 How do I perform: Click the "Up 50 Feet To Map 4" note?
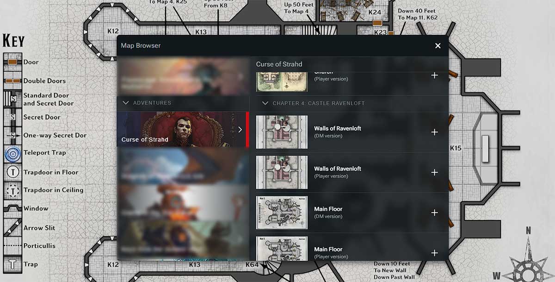(x=299, y=8)
